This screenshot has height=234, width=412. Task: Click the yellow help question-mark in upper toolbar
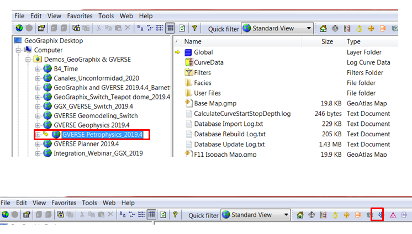pyautogui.click(x=194, y=28)
